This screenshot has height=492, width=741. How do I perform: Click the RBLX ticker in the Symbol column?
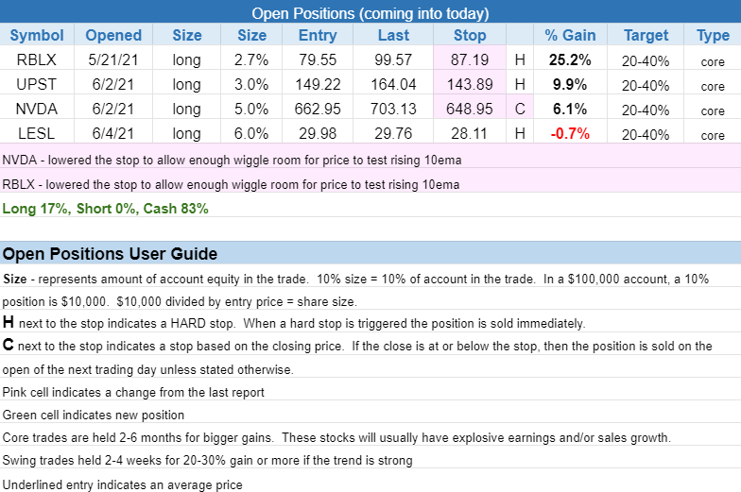click(x=37, y=60)
